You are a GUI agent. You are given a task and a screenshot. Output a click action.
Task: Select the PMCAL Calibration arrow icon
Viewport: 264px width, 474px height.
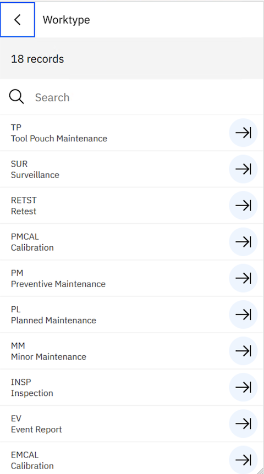pos(243,242)
